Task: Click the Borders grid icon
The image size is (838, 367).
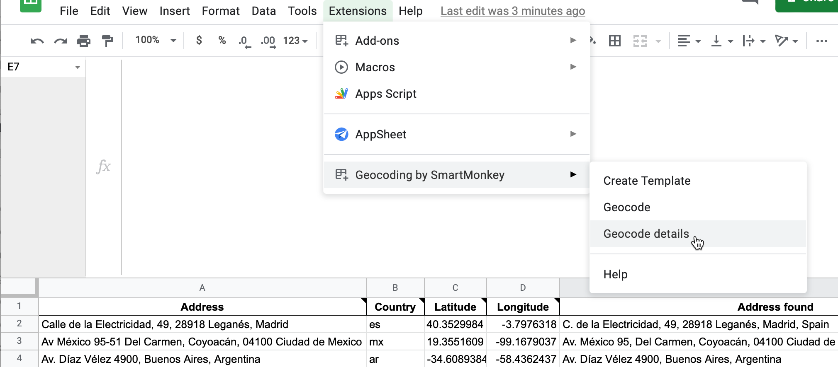Action: click(x=615, y=41)
